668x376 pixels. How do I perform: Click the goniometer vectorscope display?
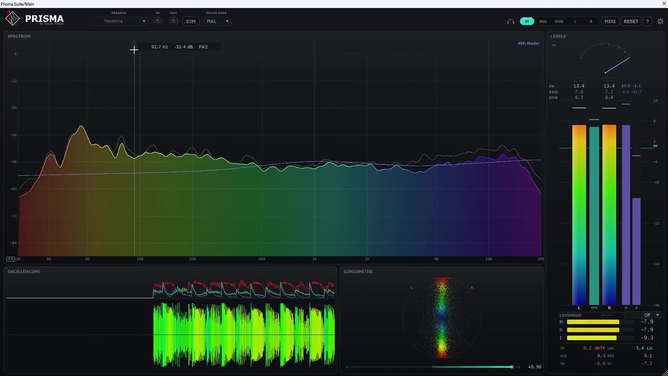[442, 318]
